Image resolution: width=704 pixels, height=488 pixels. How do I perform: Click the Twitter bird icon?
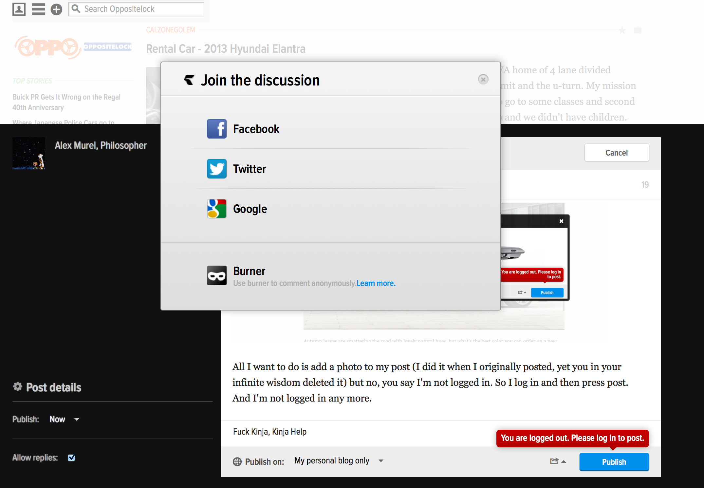pos(216,169)
